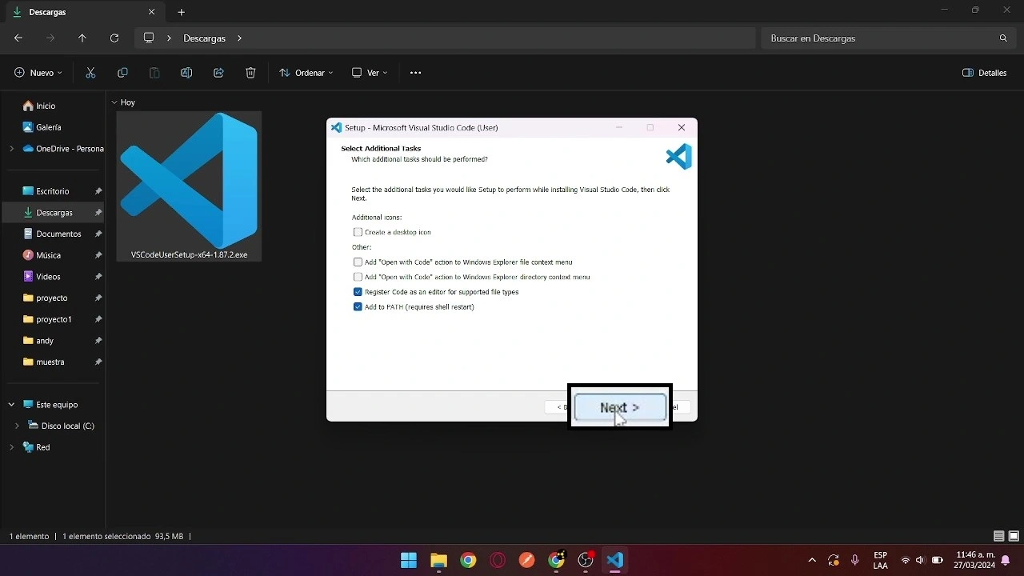Select the VSCodeUserSetup-x64-1.87.2.exe file thumbnail
Screen dimensions: 1024x576
[x=189, y=186]
